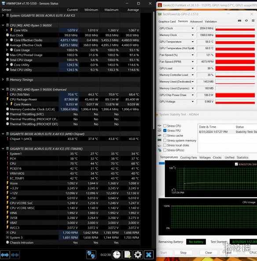Expand the System GIGABYTE B650E section

3,15
